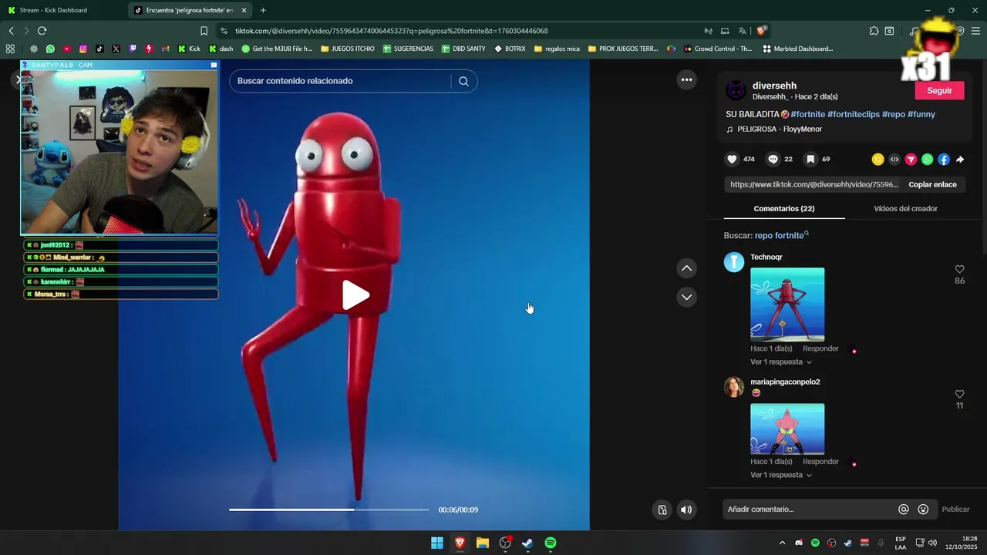
Task: Click the yellow repost icon
Action: click(x=878, y=160)
